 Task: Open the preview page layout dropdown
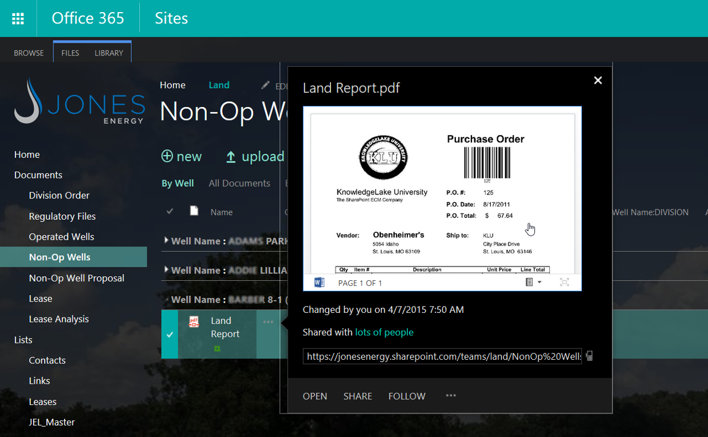533,283
